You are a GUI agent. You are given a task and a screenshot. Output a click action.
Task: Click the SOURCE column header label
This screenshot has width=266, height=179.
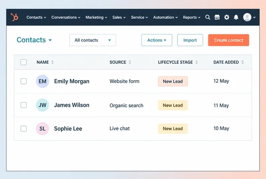pos(118,62)
